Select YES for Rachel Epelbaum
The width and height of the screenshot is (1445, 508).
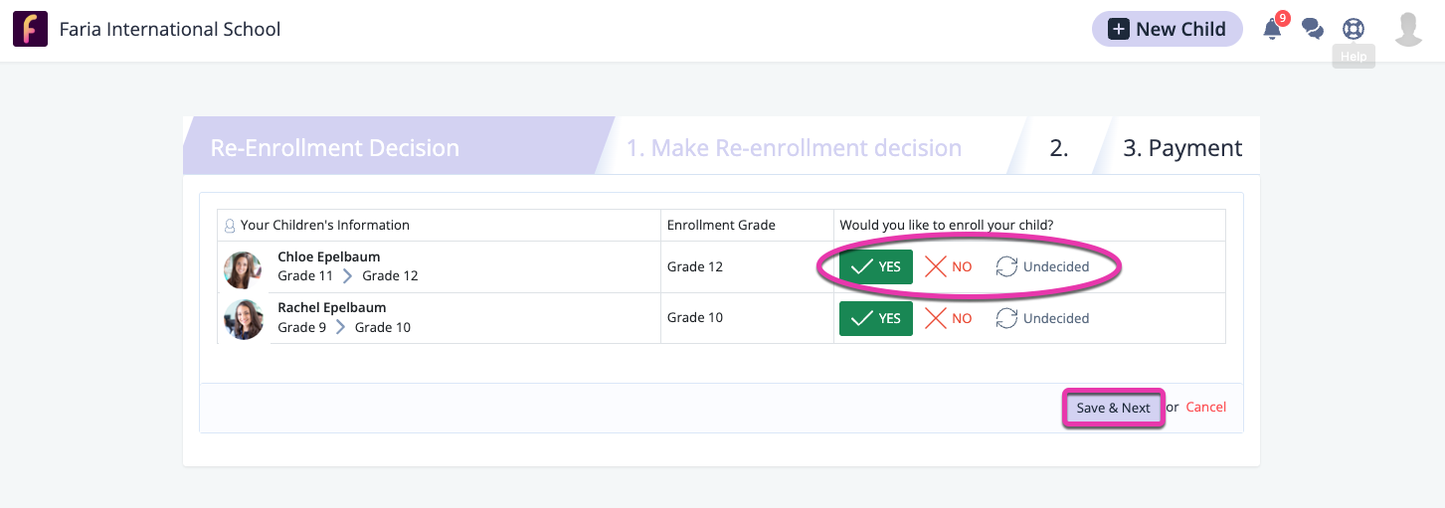875,318
